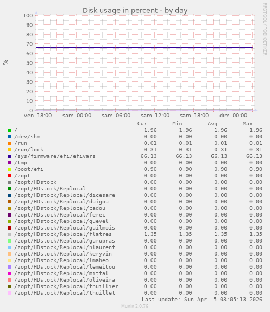Select the /zopt/HDstock/Replocal/keryvin label

click(x=63, y=254)
